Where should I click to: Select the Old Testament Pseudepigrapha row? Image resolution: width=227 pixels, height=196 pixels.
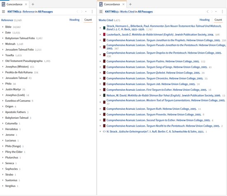click(28, 61)
